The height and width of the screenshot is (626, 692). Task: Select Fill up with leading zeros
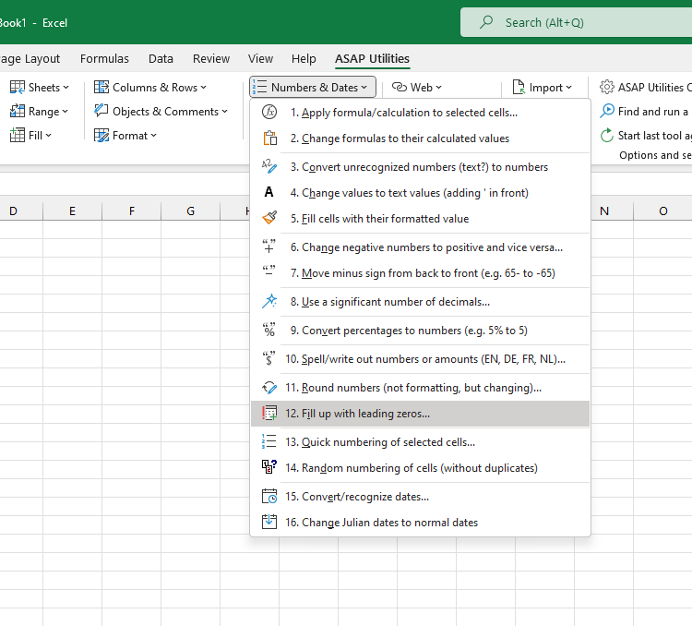pos(420,414)
